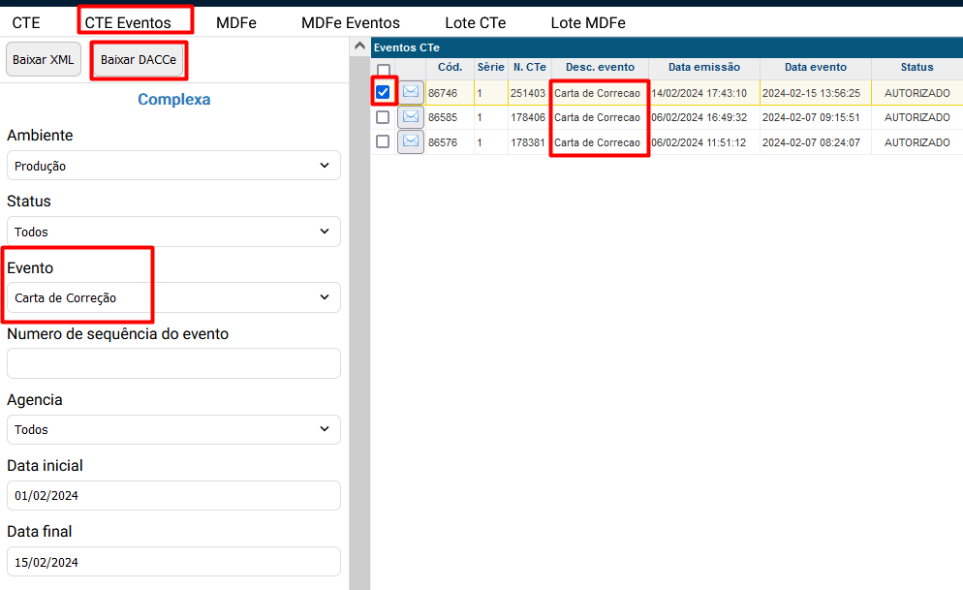
Task: Expand the Status dropdown set to Todos
Action: click(173, 232)
